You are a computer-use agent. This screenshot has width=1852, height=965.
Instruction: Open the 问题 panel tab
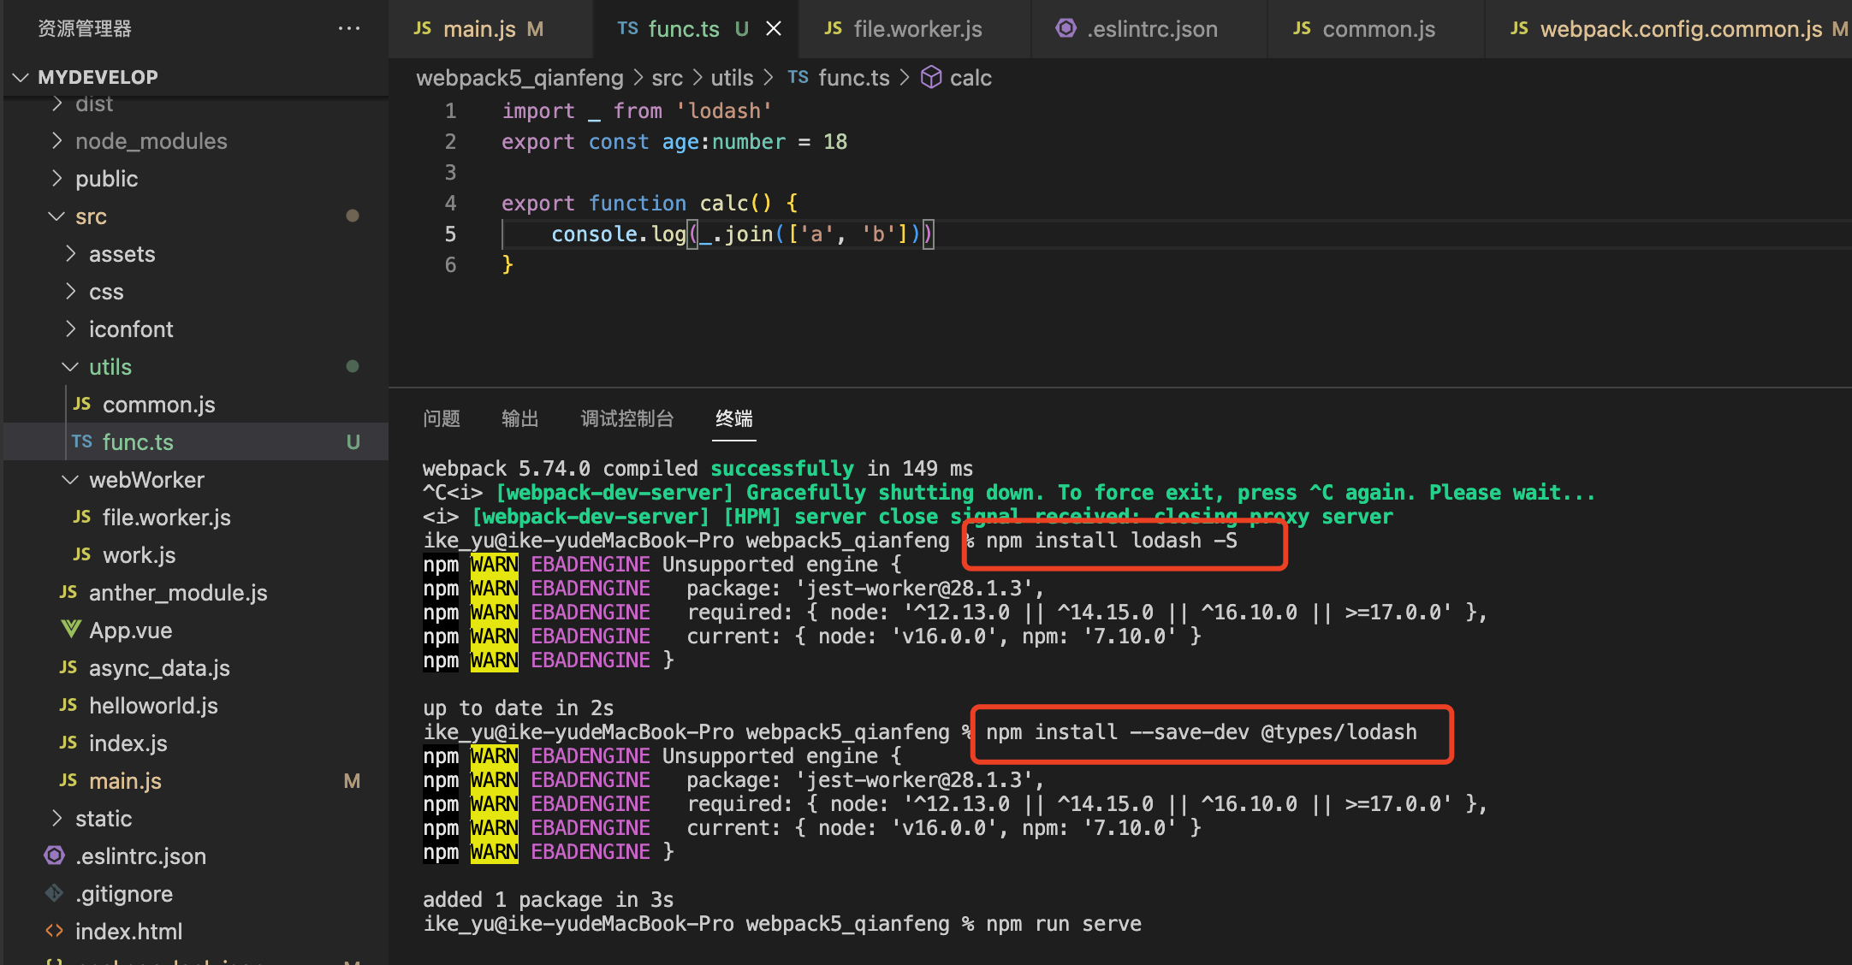442,418
